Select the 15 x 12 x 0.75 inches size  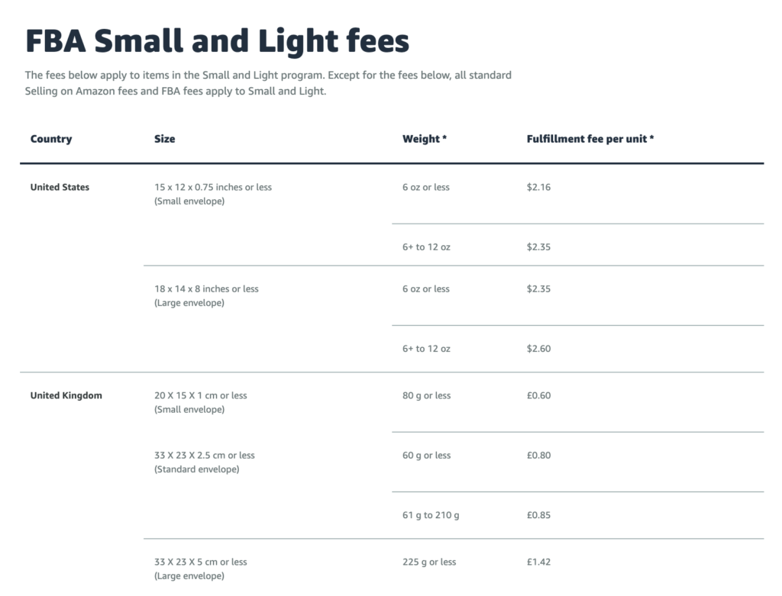pos(212,187)
